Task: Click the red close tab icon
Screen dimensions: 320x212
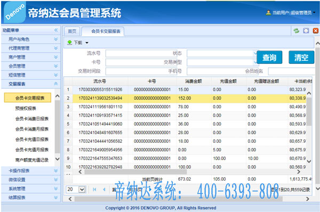Action: (x=316, y=31)
